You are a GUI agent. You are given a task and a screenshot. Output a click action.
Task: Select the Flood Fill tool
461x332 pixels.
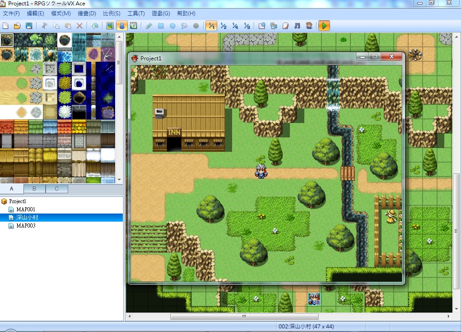[184, 26]
